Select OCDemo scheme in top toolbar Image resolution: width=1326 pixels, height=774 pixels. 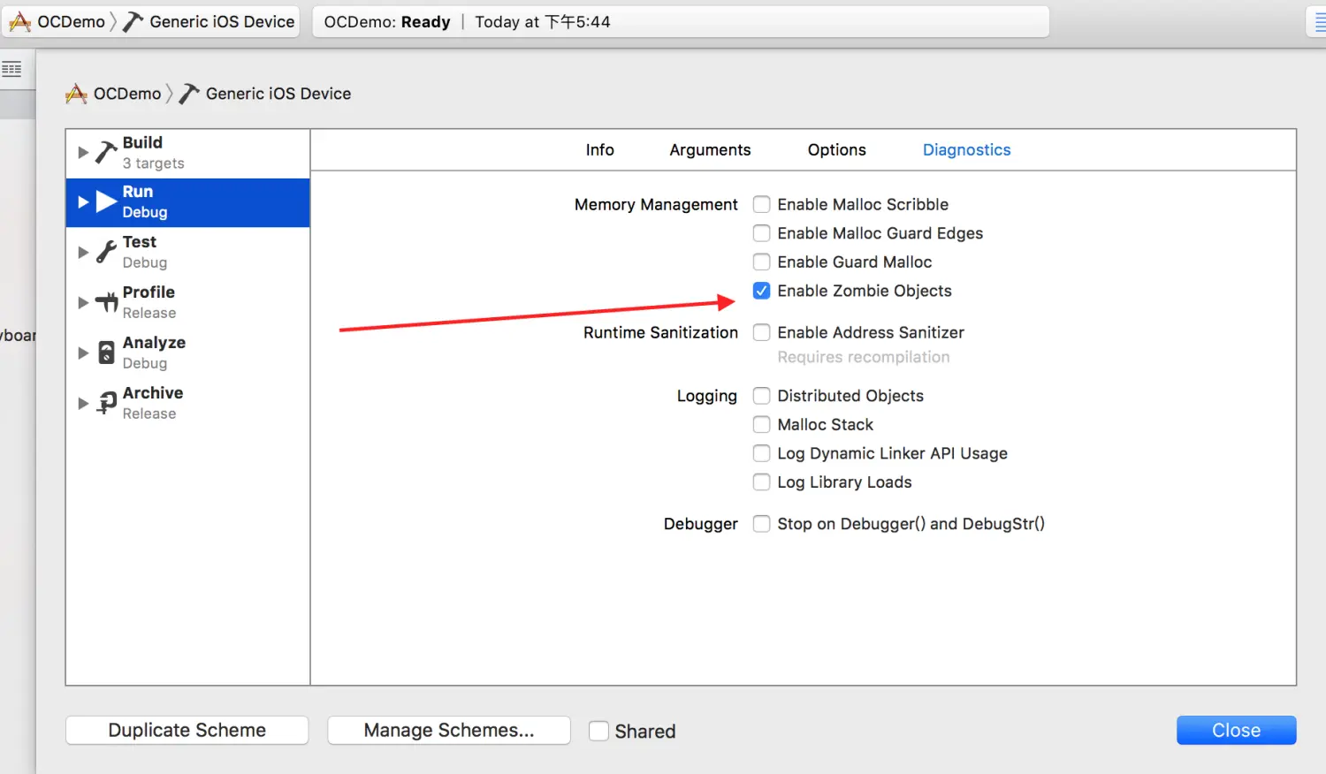(x=57, y=22)
